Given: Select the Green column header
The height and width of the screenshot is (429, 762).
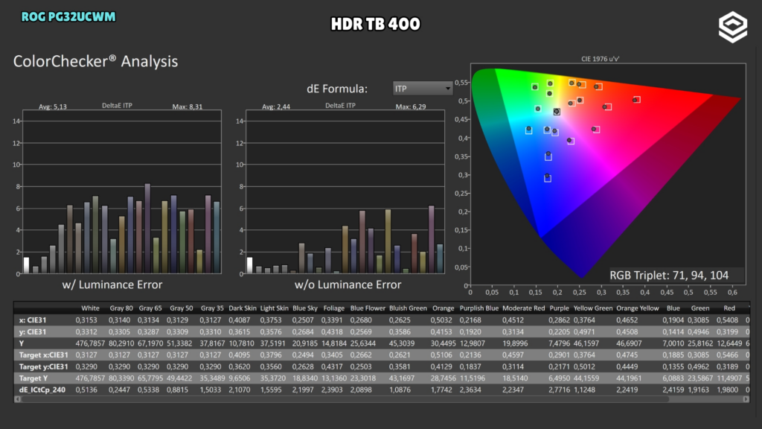Looking at the screenshot, I should point(700,308).
